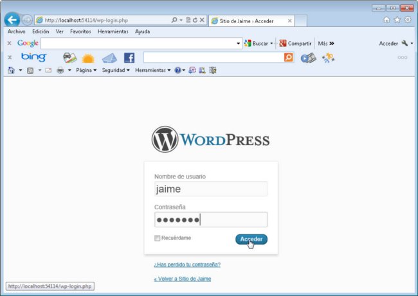Image resolution: width=418 pixels, height=296 pixels.
Task: Close the Sitio de Jaime tab
Action: pyautogui.click(x=289, y=21)
